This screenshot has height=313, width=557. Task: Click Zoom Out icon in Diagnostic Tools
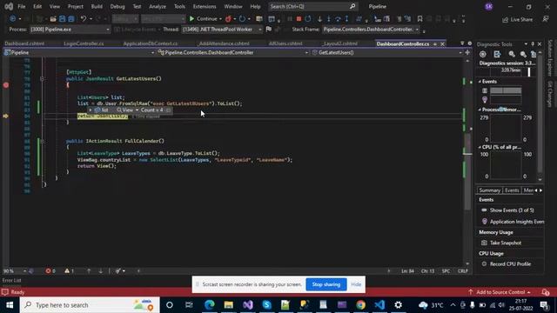click(x=523, y=54)
